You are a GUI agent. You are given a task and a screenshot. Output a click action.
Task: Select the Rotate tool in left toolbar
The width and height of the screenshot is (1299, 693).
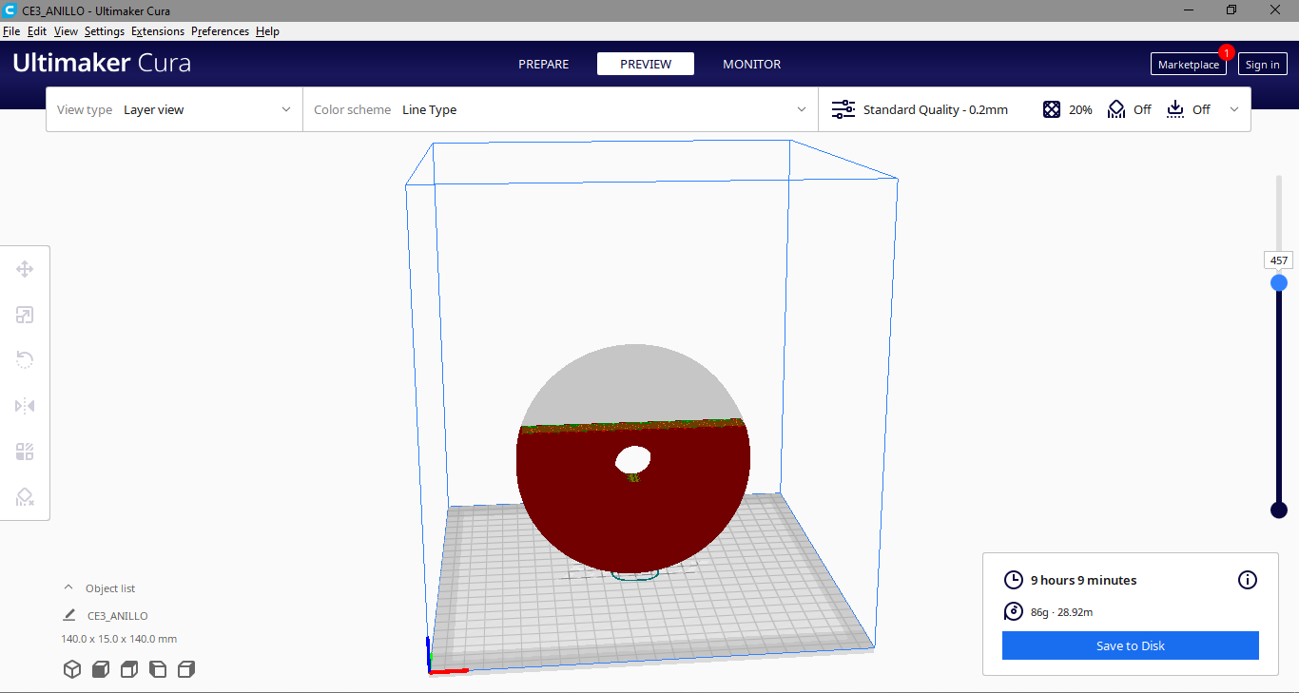coord(25,360)
